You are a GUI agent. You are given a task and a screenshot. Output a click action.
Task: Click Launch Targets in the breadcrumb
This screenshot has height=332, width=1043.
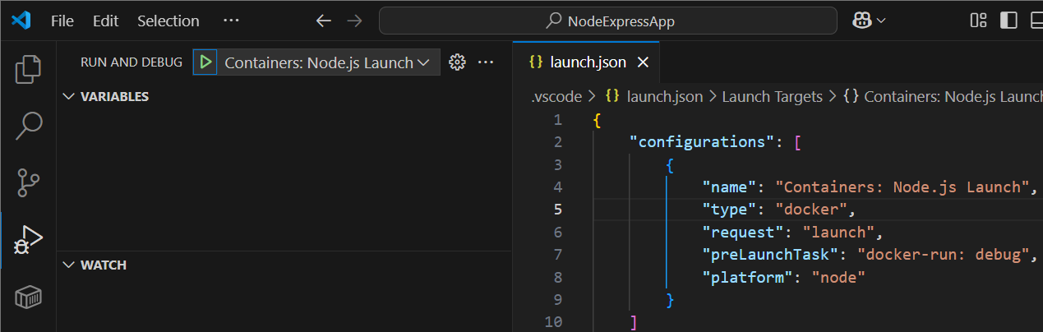(x=772, y=96)
